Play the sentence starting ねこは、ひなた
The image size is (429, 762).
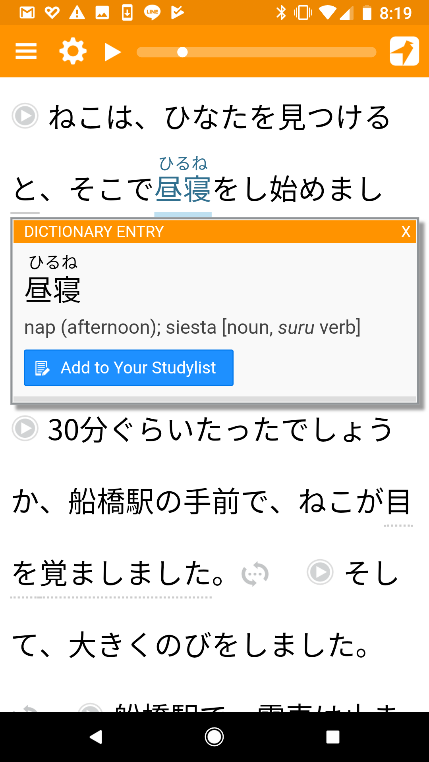[x=25, y=116]
